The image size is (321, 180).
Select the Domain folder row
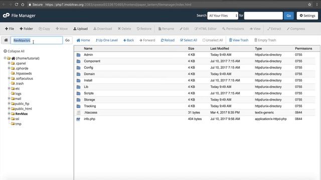[x=195, y=74]
